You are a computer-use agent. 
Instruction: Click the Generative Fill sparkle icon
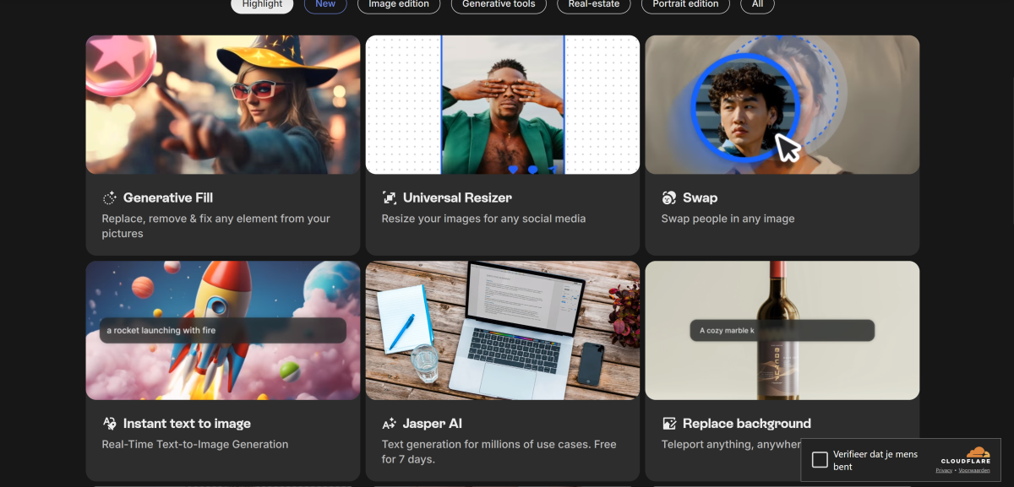[109, 198]
